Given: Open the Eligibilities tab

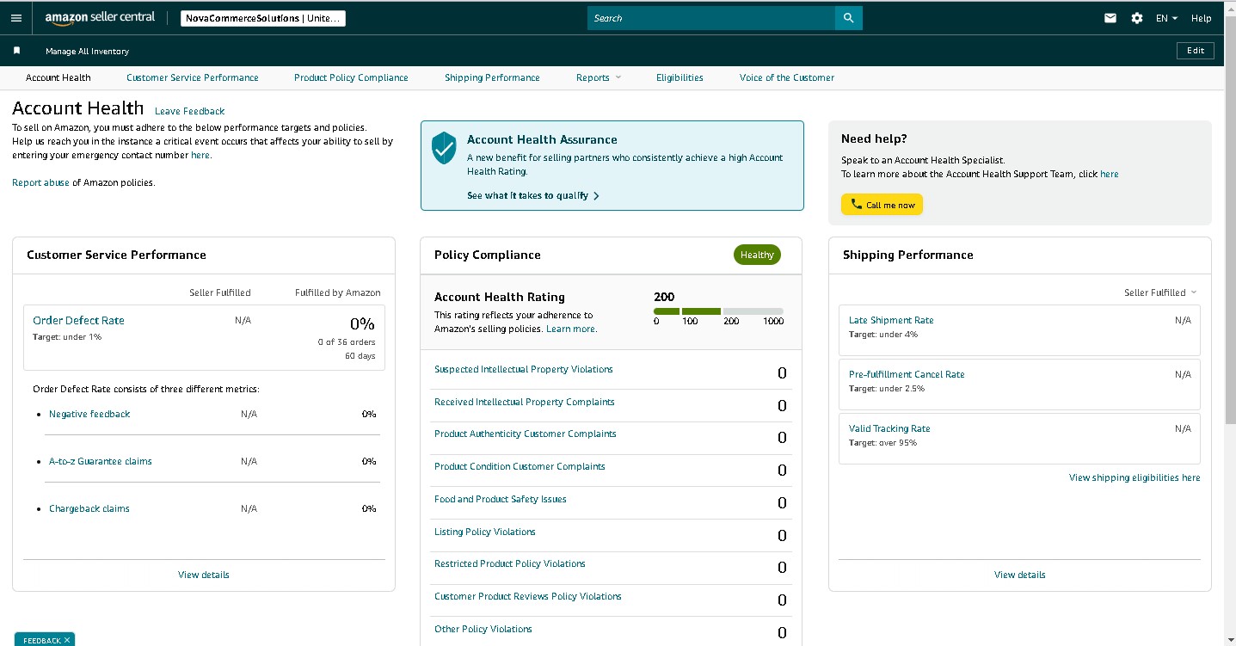Looking at the screenshot, I should 679,77.
